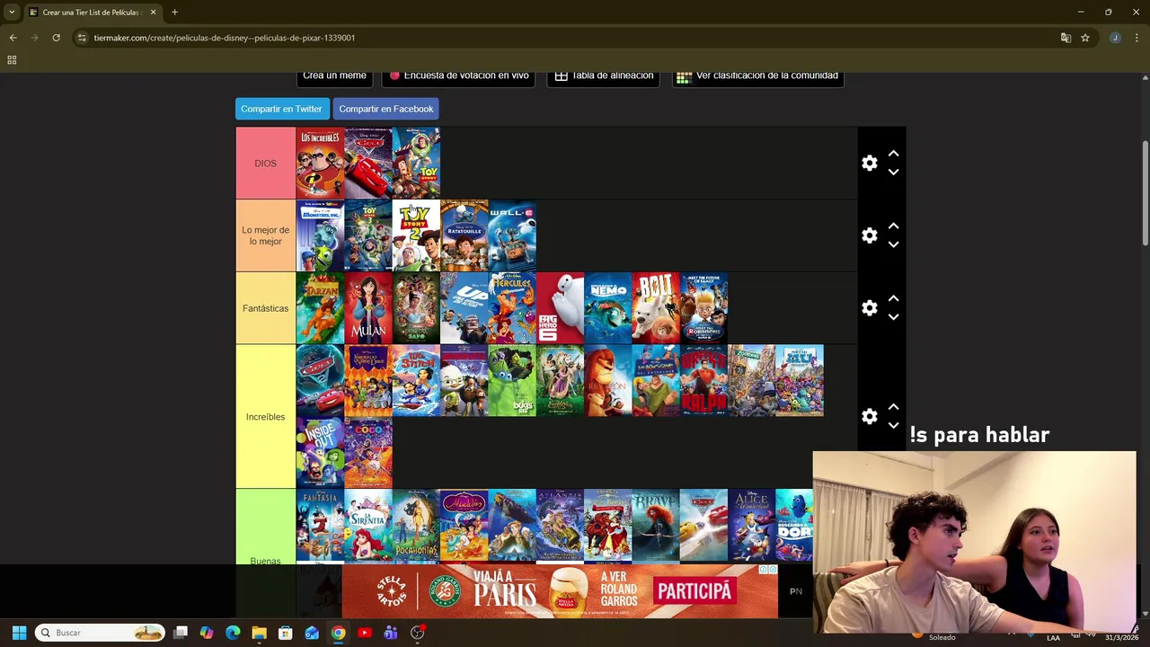
Task: Move Lo mejor de lo mejor row down
Action: tap(893, 244)
